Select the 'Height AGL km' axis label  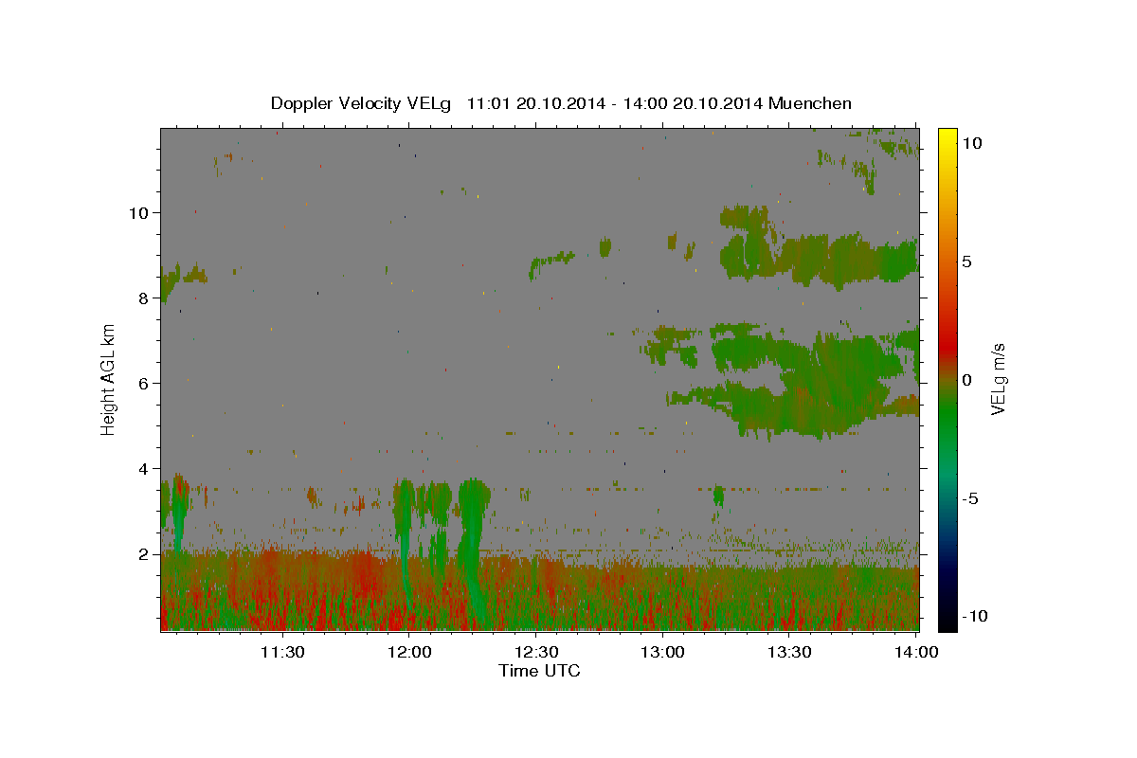(x=109, y=379)
